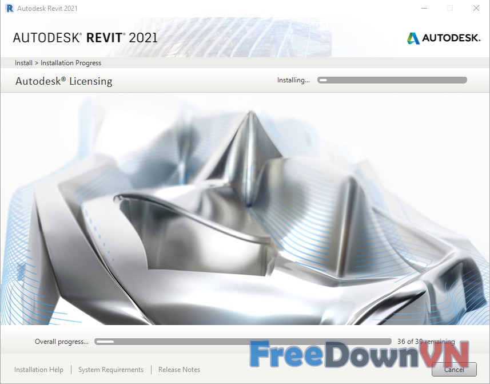Click the FreeDownVN watermark logo
The image size is (490, 384).
coord(359,355)
